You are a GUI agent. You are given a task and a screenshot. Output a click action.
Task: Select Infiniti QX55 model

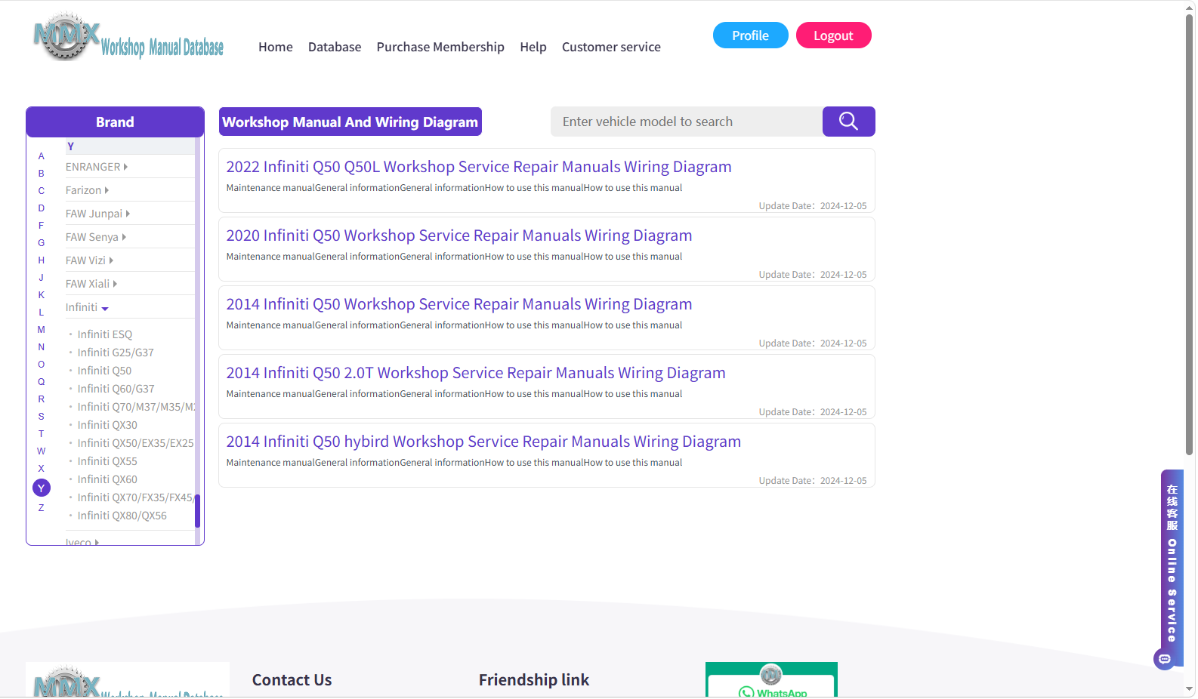point(107,461)
